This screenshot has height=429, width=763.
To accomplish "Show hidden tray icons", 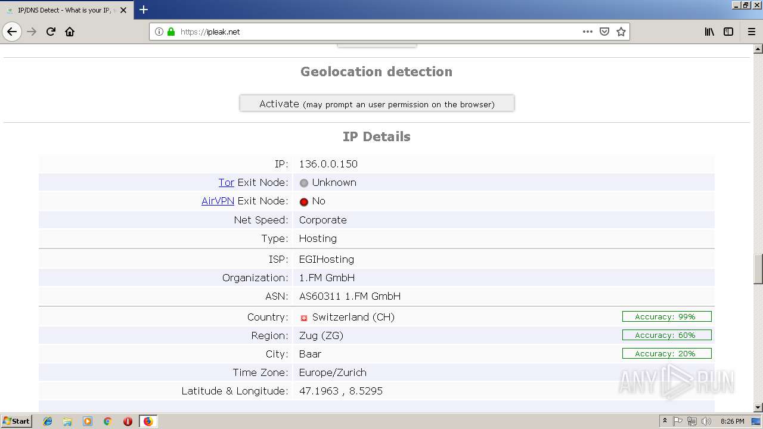I will (665, 421).
